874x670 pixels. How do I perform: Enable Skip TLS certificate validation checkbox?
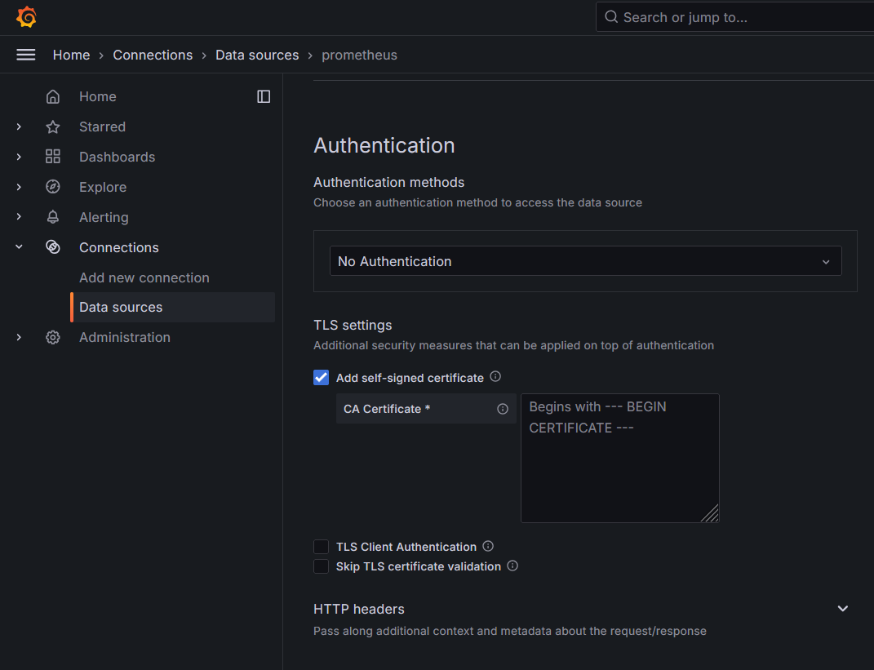click(322, 566)
